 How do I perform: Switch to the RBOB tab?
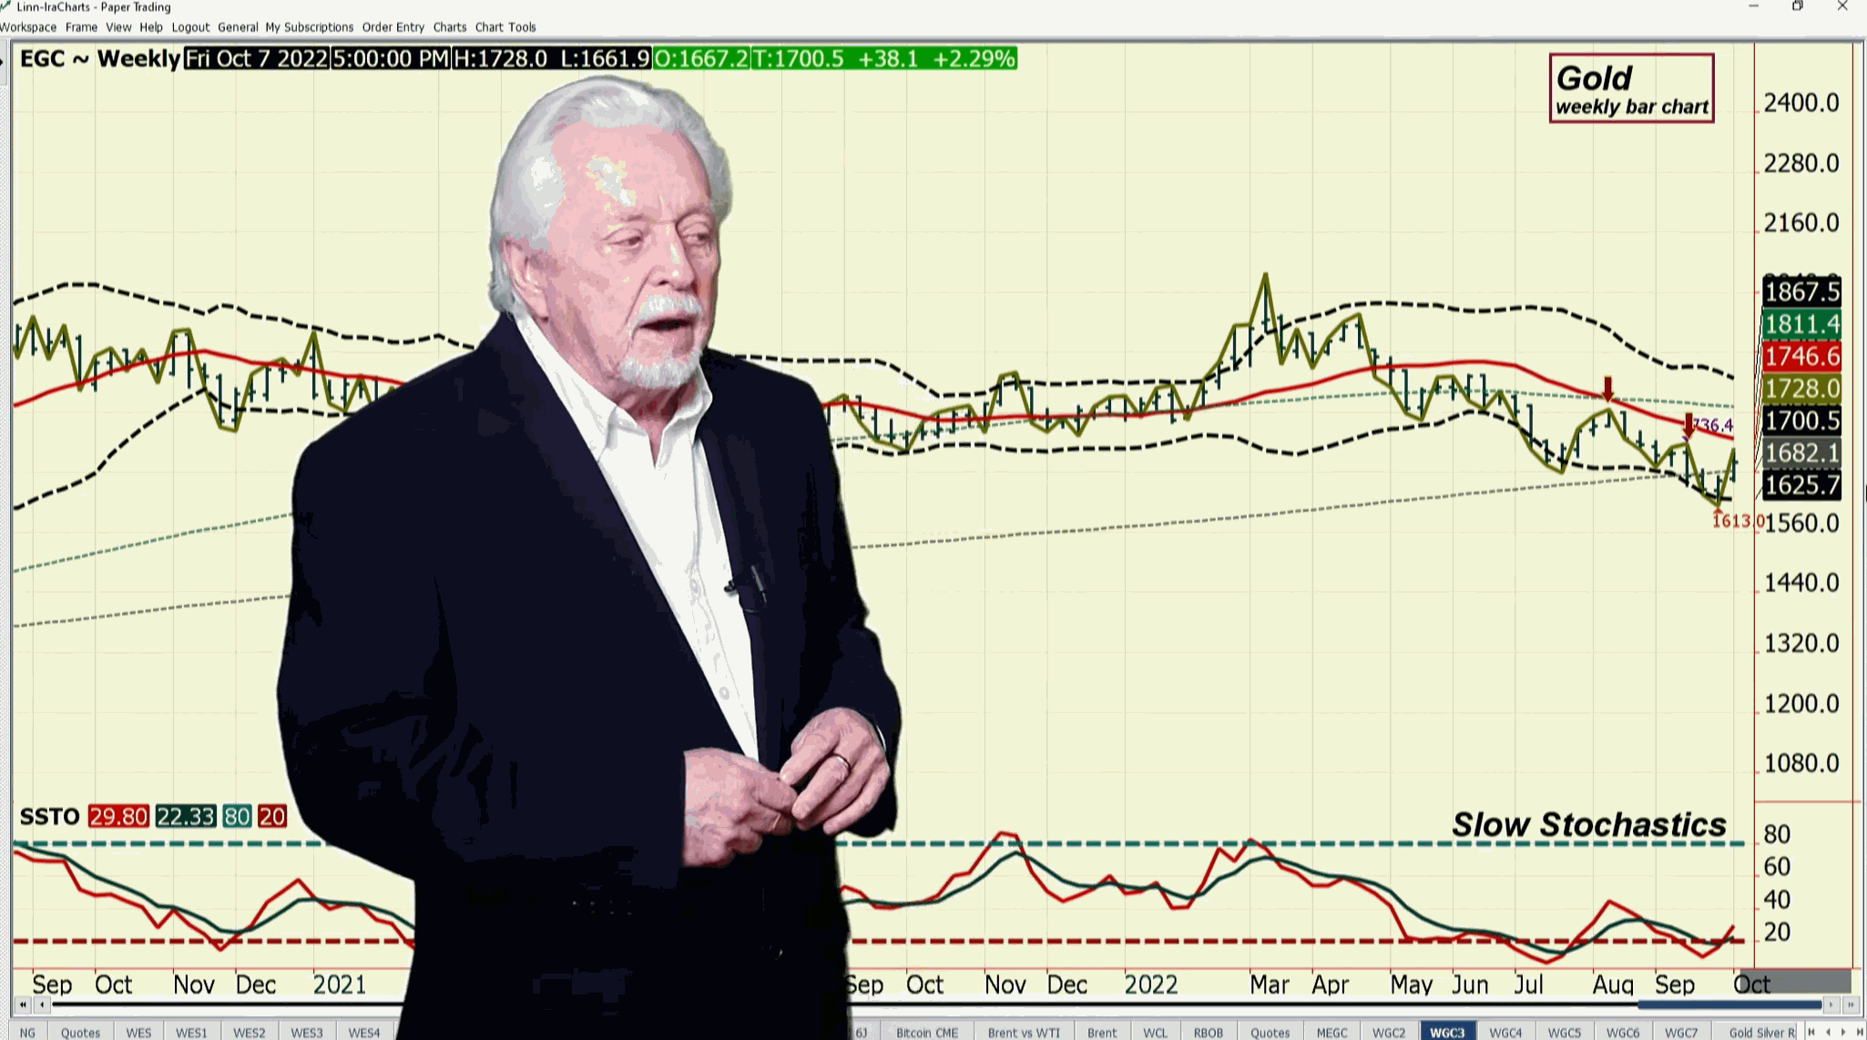[x=1209, y=1032]
